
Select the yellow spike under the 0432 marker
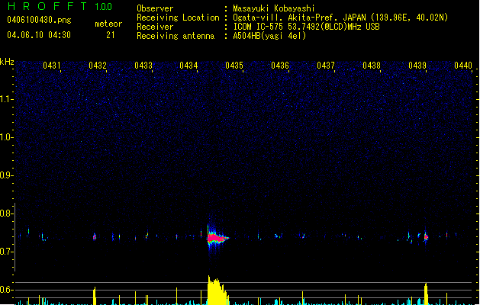(94, 296)
